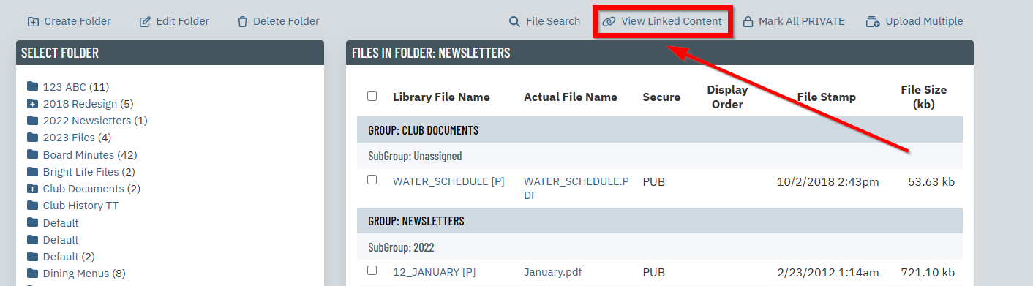Select the 2022 Newsletters folder
The height and width of the screenshot is (286, 1033).
[87, 121]
